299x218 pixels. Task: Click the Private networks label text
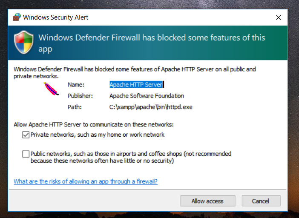(98, 135)
